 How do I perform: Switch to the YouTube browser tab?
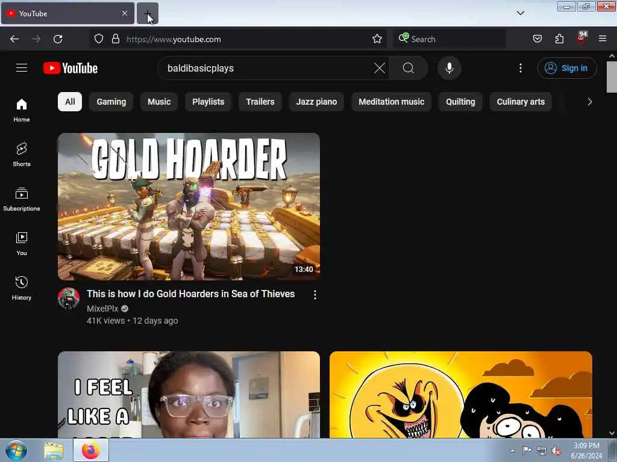click(x=67, y=13)
